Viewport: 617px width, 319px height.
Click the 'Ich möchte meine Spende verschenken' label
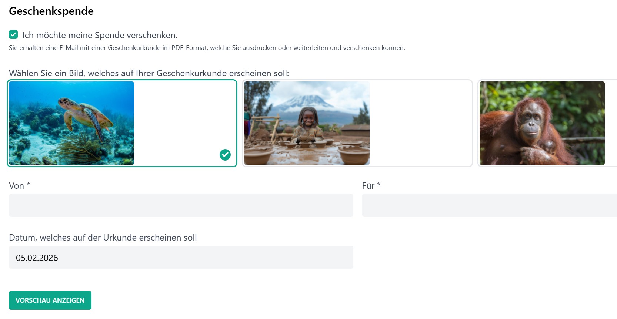pos(100,35)
